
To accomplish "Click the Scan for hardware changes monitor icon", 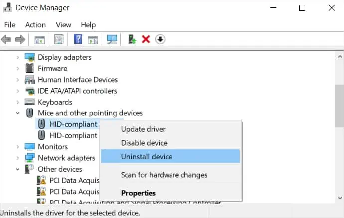I will click(x=112, y=39).
